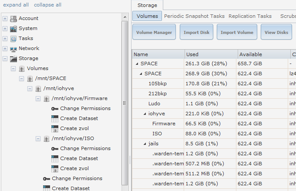Switch to Periodic Snapshot Tasks tab
296x191 pixels.
(194, 16)
